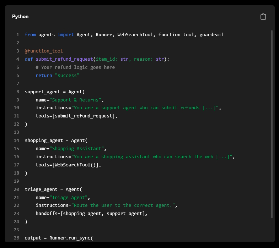Click the vertical scrollbar of the code block

click(272, 124)
